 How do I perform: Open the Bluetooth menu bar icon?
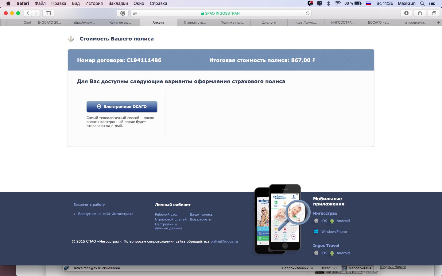328,3
